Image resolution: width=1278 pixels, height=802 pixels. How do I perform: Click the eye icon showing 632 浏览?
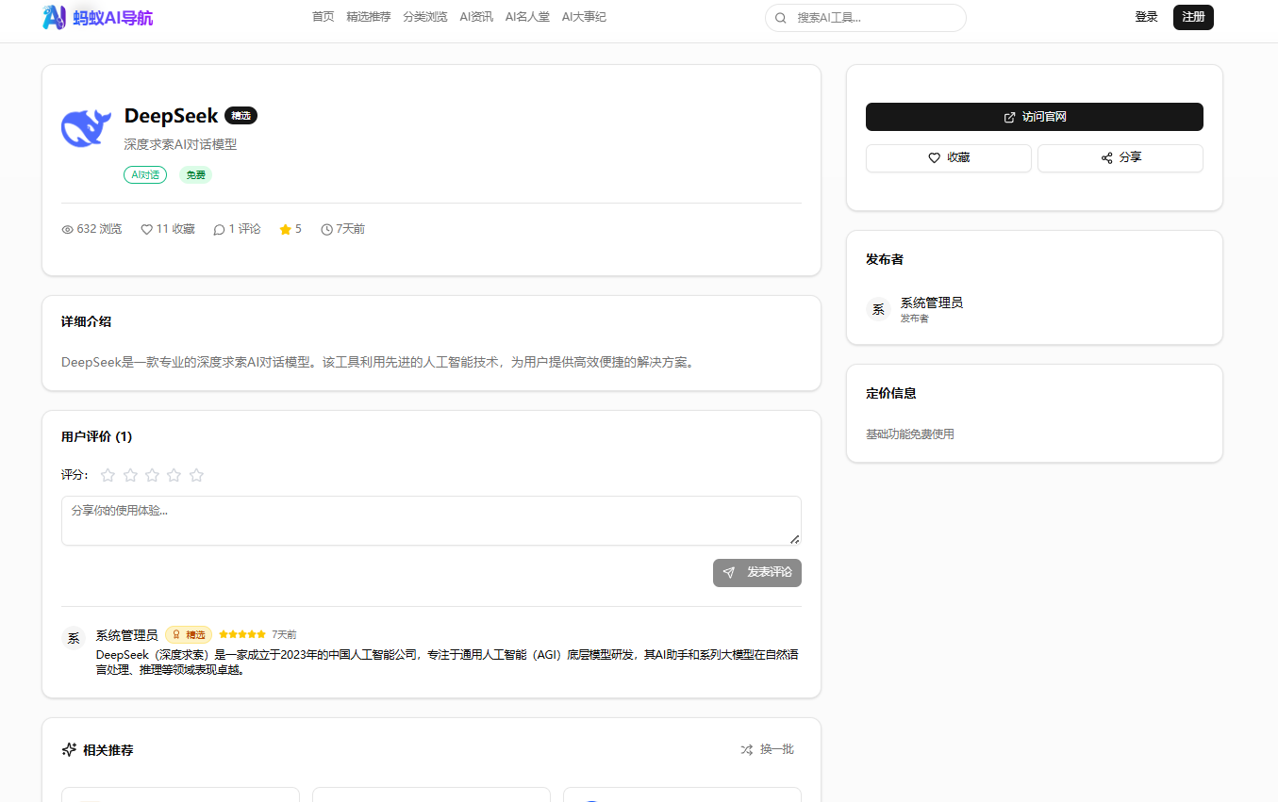click(66, 229)
